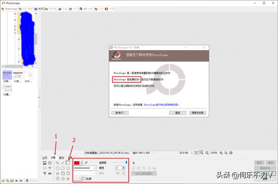
Task: Click the back arrow icon bottom-left
Action: tap(17, 181)
